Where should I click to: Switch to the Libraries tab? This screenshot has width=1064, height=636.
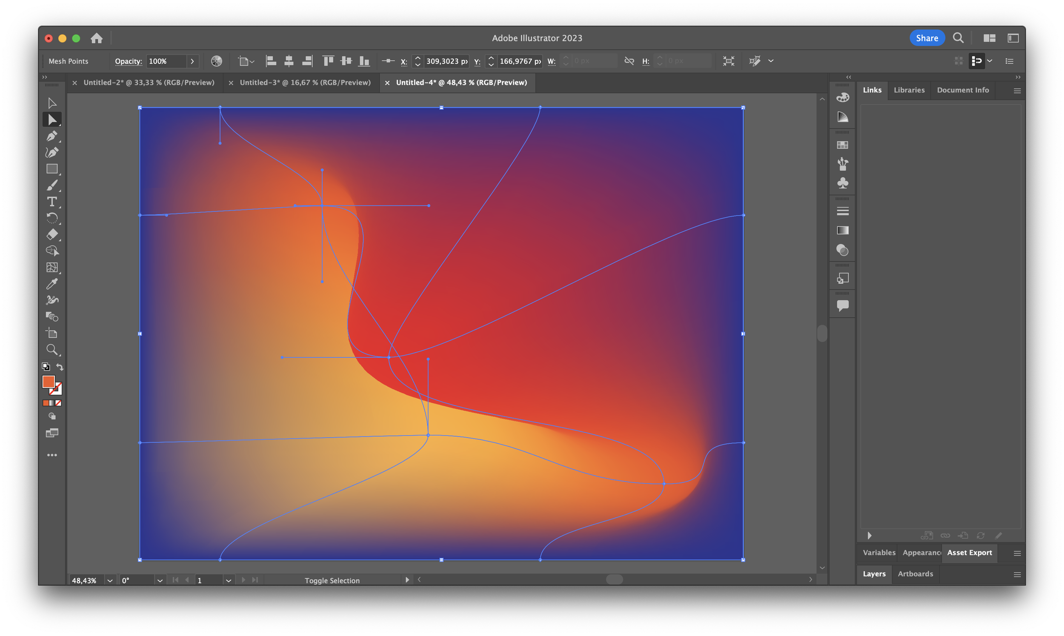click(x=909, y=90)
